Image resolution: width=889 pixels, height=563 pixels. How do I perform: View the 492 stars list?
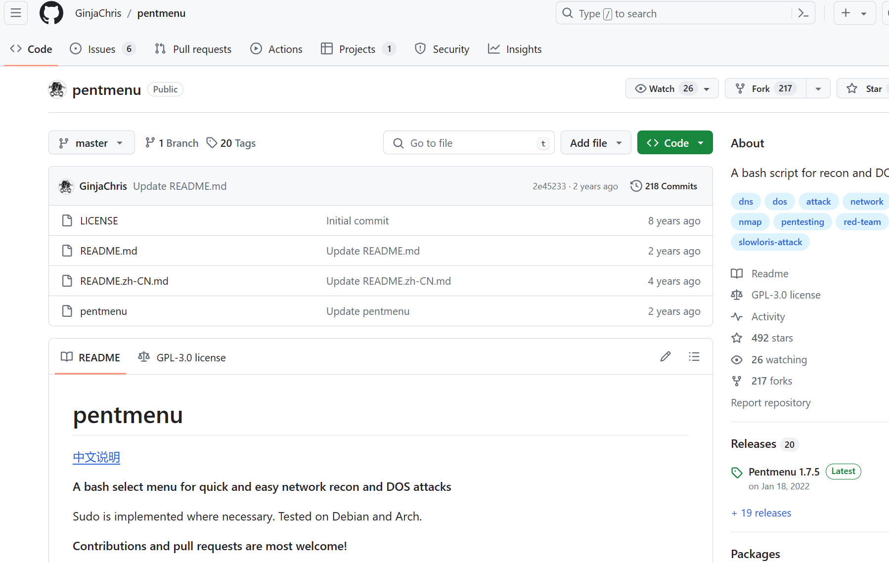(762, 338)
